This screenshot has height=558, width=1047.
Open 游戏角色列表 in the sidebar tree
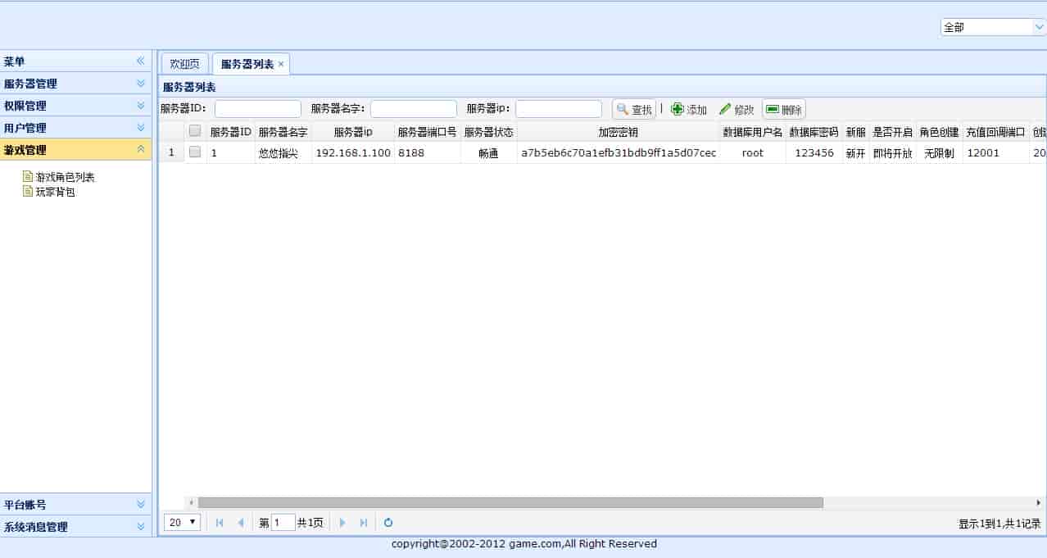(65, 177)
